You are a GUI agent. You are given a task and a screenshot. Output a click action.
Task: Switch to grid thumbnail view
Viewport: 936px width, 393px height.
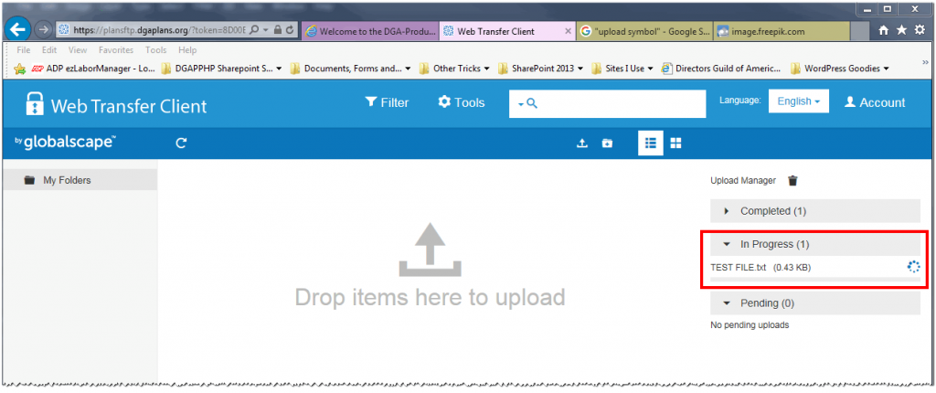pyautogui.click(x=676, y=143)
